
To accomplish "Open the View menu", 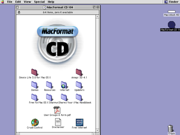I will (28, 2).
